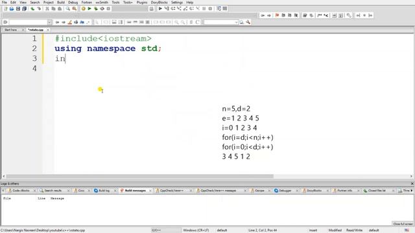Click the debugger Break pause icon

coord(204,8)
